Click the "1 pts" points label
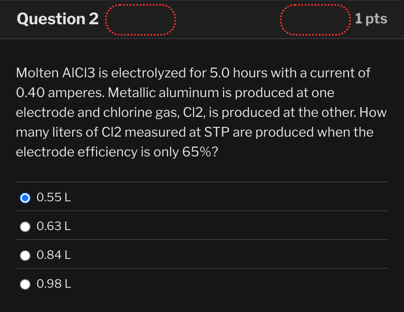The width and height of the screenshot is (404, 312). 371,19
